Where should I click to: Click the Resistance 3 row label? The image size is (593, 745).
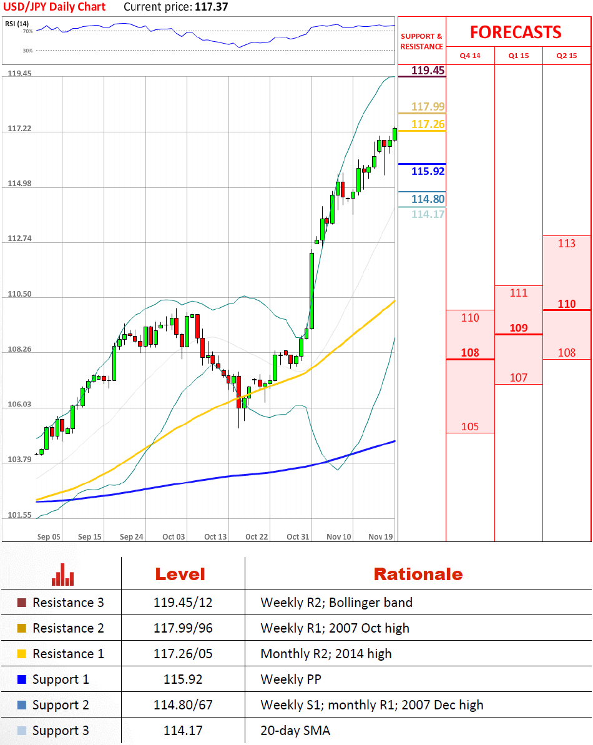(68, 603)
